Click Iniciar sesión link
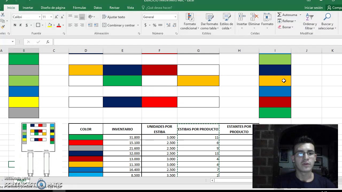 coord(314,8)
